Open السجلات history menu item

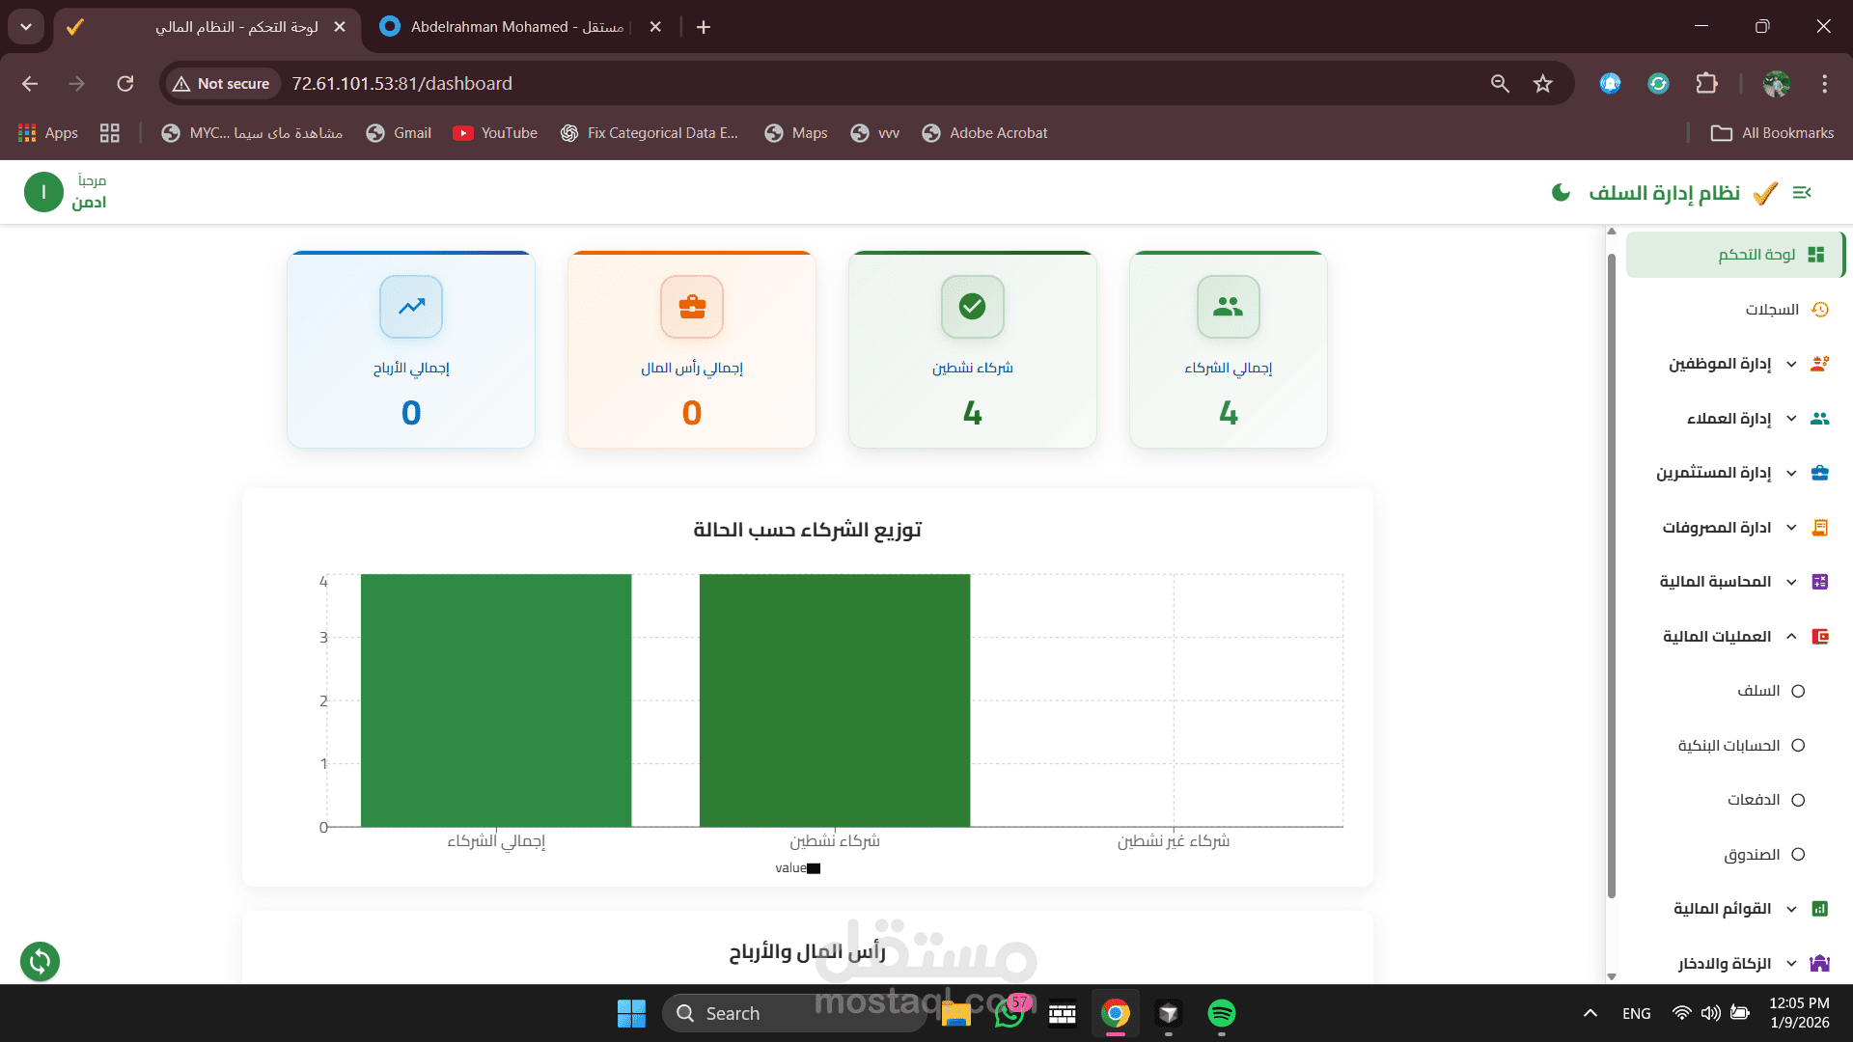(x=1772, y=310)
